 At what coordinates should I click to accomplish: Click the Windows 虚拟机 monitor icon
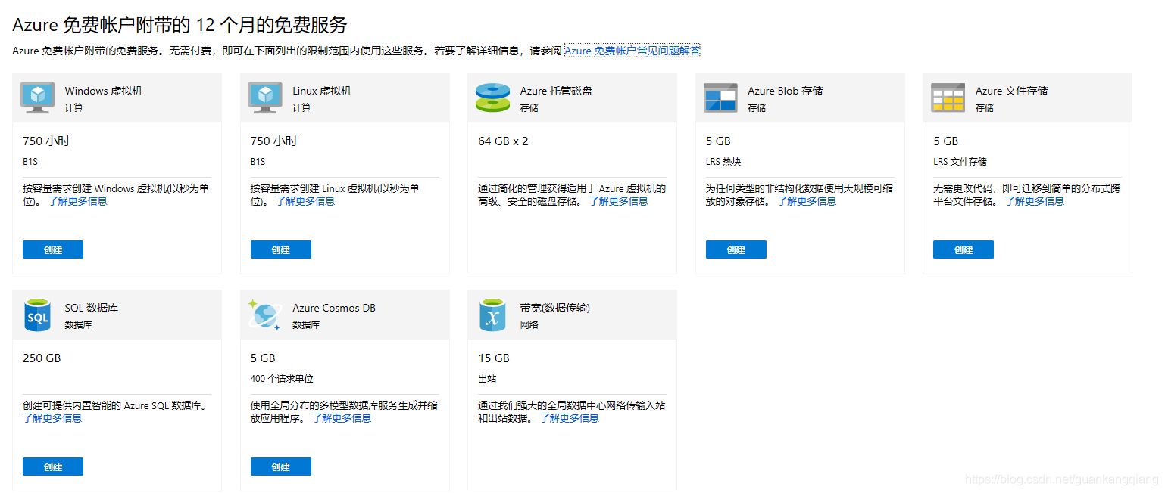(x=38, y=98)
